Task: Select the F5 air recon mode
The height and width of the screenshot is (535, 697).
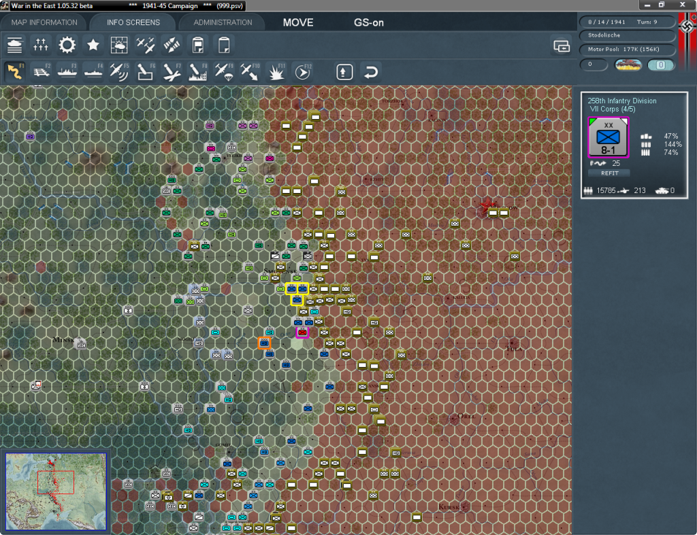Action: [119, 71]
